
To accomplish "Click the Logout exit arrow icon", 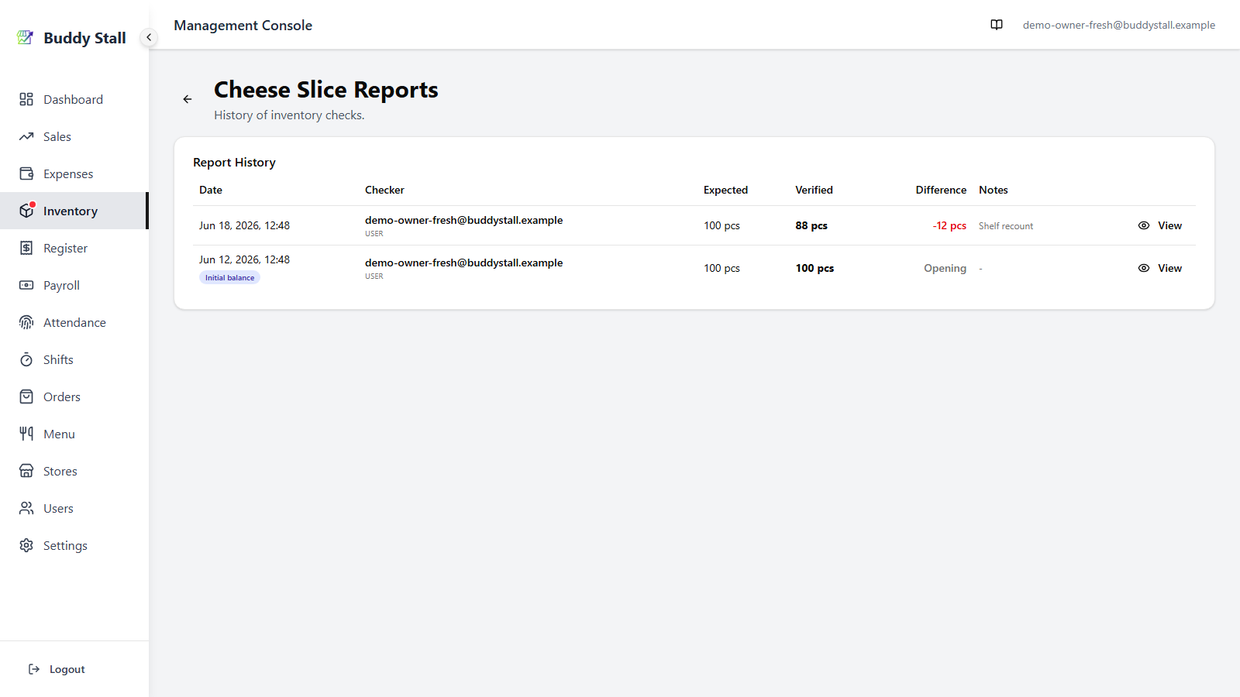I will (x=34, y=669).
